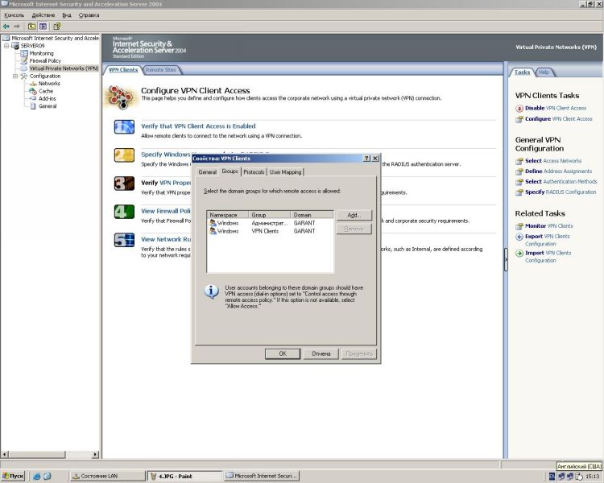Collapse the SERVER09 tree node
The height and width of the screenshot is (483, 604).
(6, 45)
